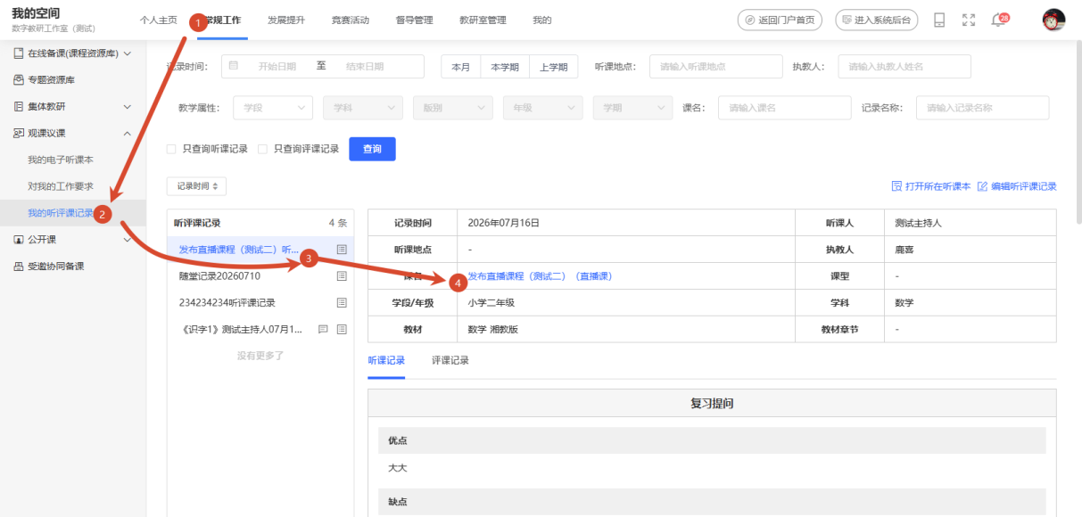Switch to 评课记录 tab
The width and height of the screenshot is (1082, 517).
point(450,360)
